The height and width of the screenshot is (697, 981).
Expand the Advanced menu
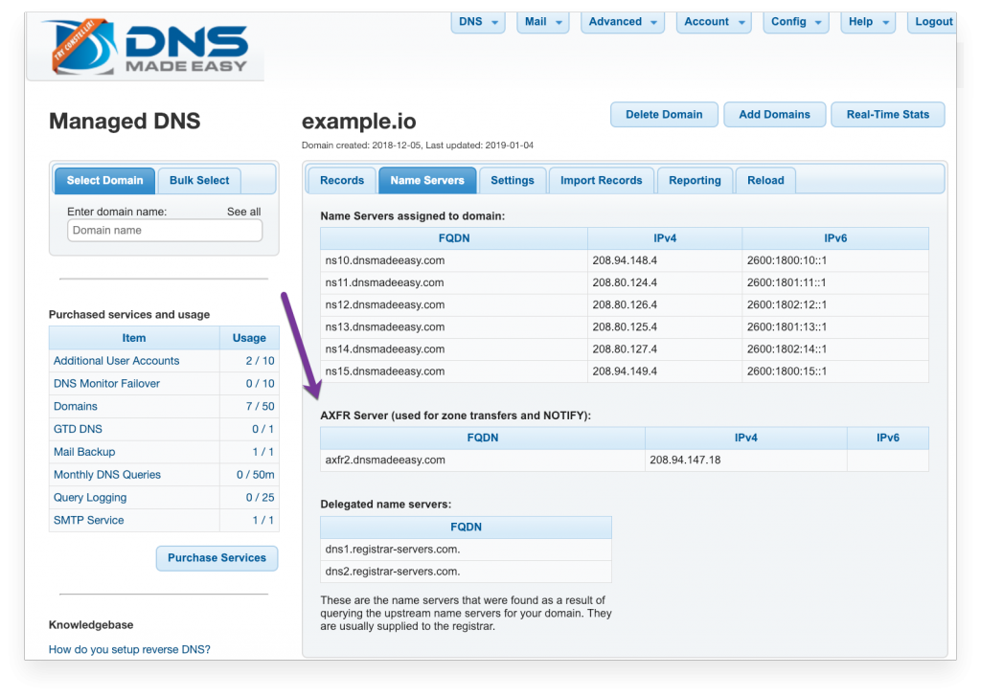click(x=622, y=22)
